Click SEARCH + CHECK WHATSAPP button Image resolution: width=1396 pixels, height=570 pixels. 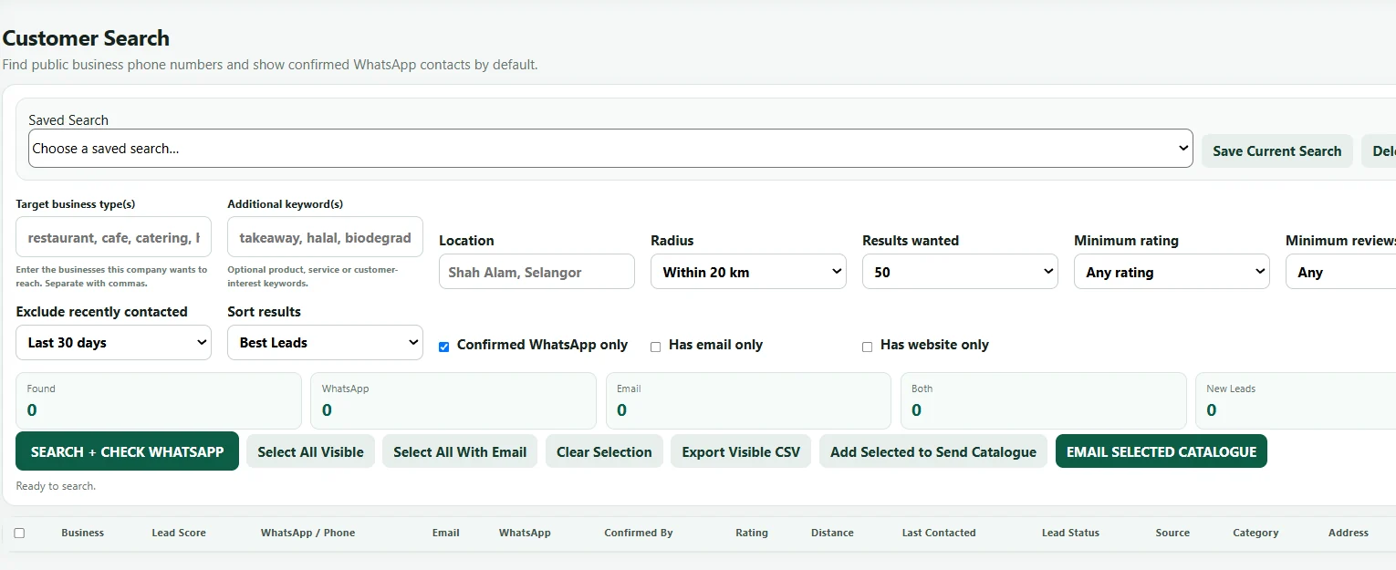pyautogui.click(x=127, y=451)
